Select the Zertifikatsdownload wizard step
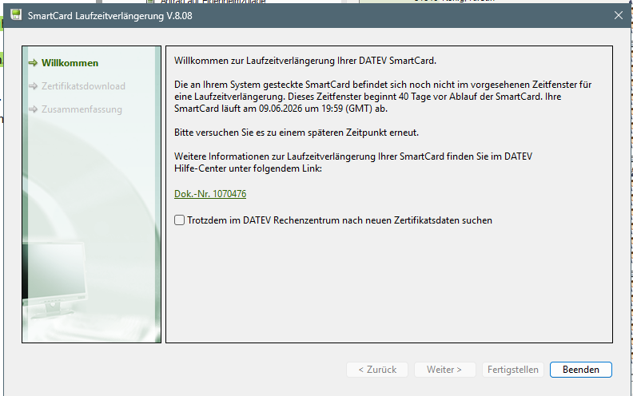The width and height of the screenshot is (633, 396). pyautogui.click(x=83, y=86)
